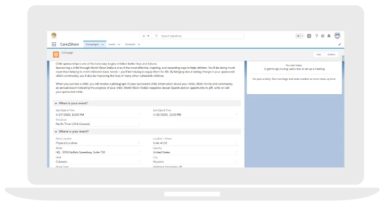The height and width of the screenshot is (209, 385).
Task: Switch to the Contacts tab
Action: click(x=130, y=44)
